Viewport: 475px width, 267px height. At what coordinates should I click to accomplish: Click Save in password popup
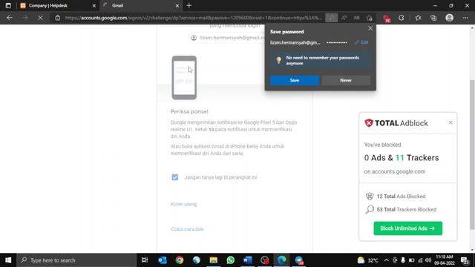coord(295,80)
